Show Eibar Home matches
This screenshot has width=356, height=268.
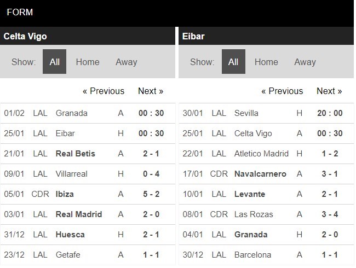pos(266,62)
